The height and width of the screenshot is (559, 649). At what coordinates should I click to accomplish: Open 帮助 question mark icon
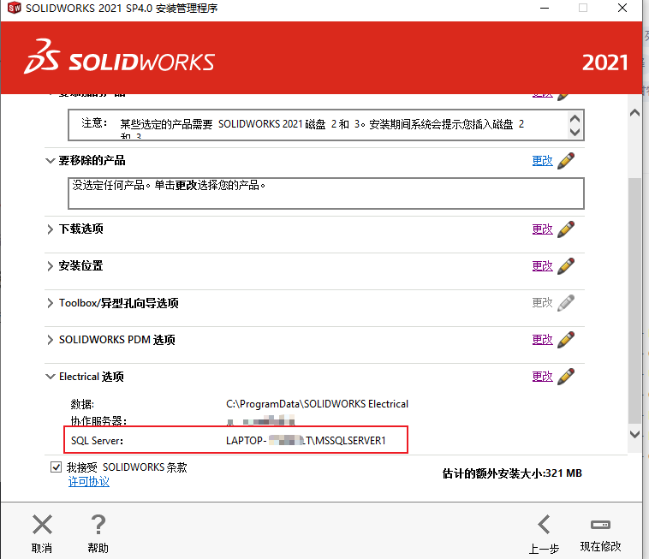point(98,525)
